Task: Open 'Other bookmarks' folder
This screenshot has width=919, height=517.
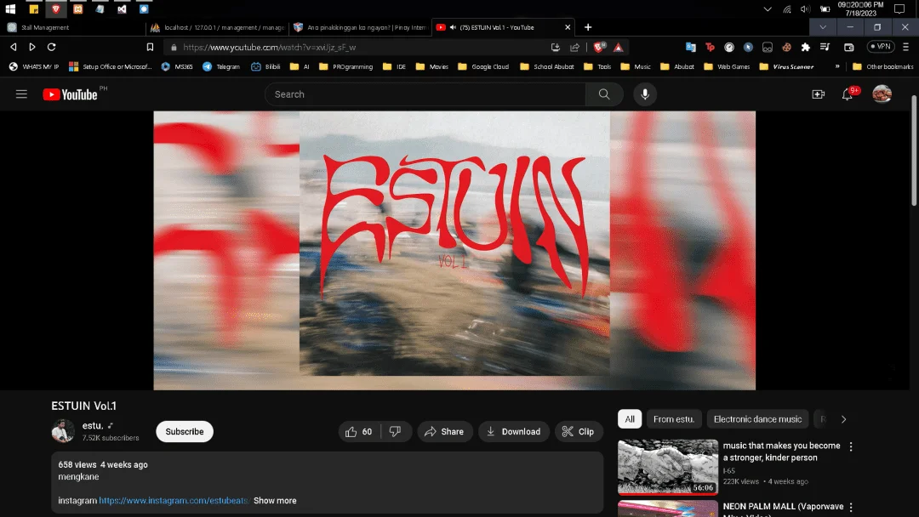Action: [x=882, y=66]
